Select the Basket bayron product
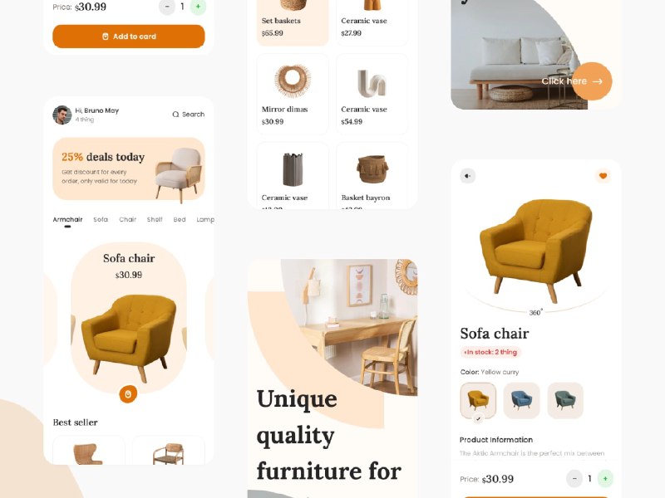The image size is (665, 498). (x=372, y=176)
